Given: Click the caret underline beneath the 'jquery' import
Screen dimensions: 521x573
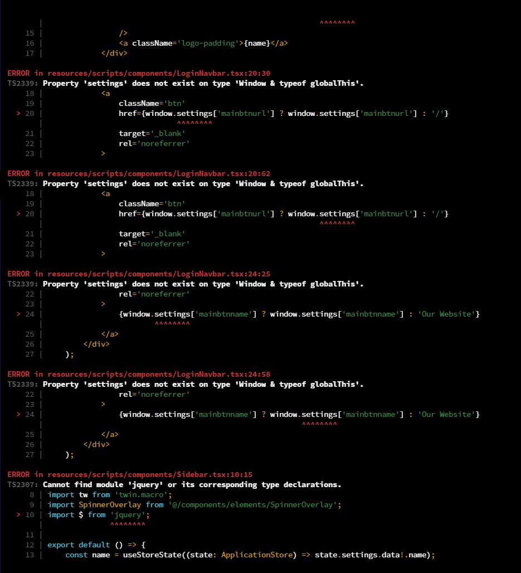Looking at the screenshot, I should point(128,525).
